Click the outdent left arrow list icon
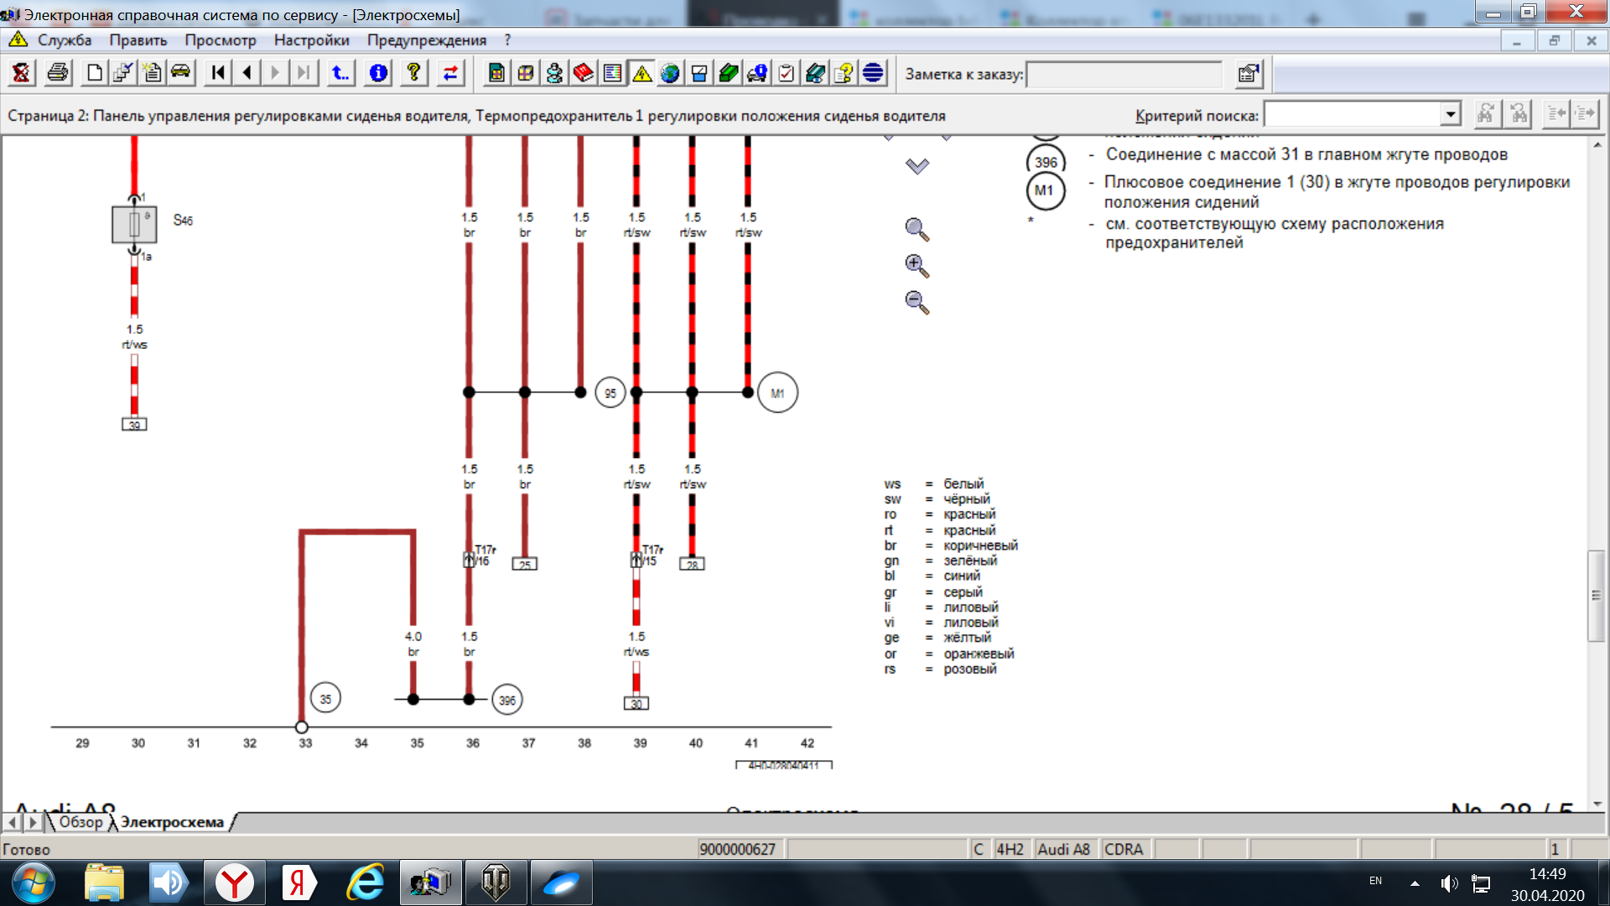This screenshot has height=906, width=1610. [1556, 114]
